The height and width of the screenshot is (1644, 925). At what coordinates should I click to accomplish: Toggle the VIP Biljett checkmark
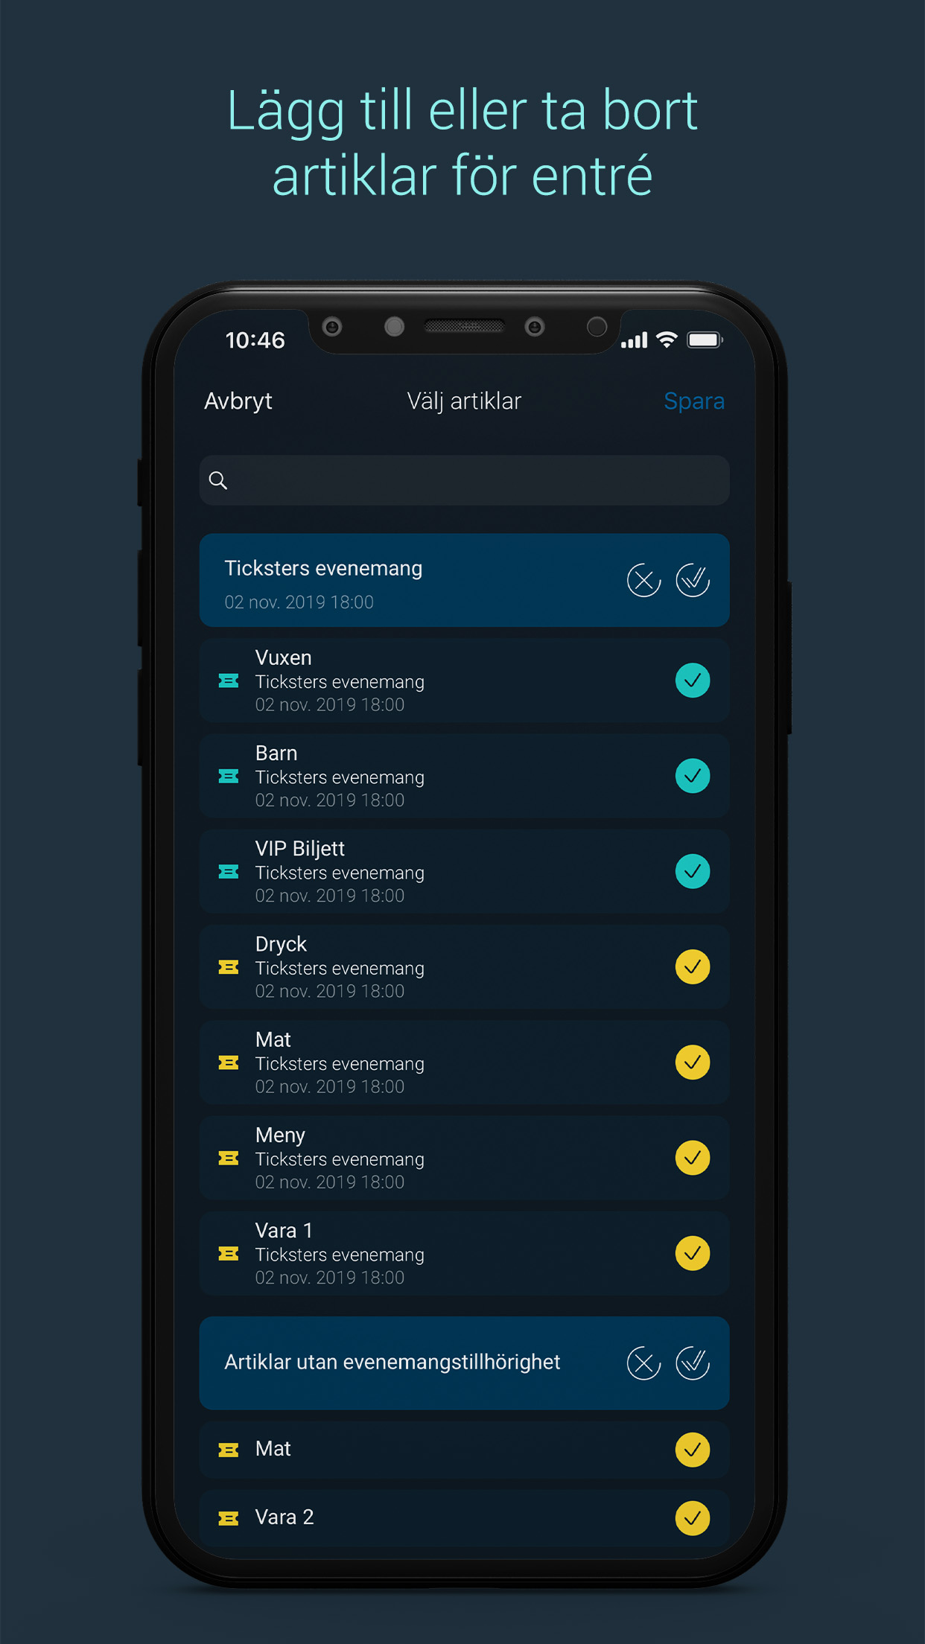pos(693,871)
